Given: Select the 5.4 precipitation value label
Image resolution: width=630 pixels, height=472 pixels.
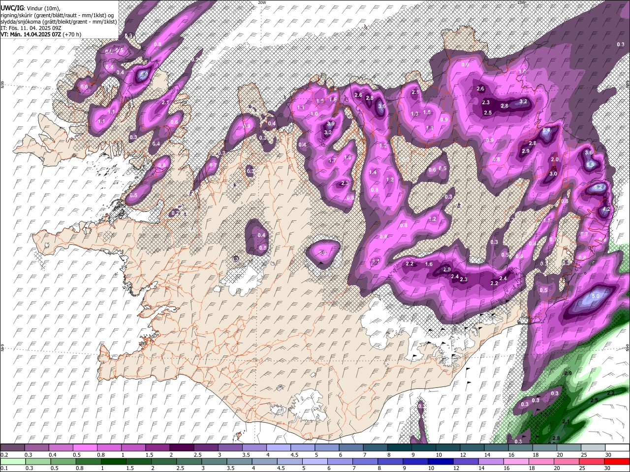Looking at the screenshot, I should point(546,131).
